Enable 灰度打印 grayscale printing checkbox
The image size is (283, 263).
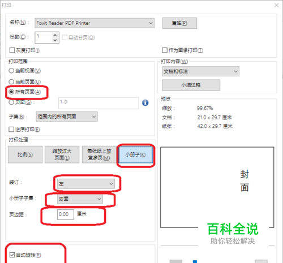point(12,50)
